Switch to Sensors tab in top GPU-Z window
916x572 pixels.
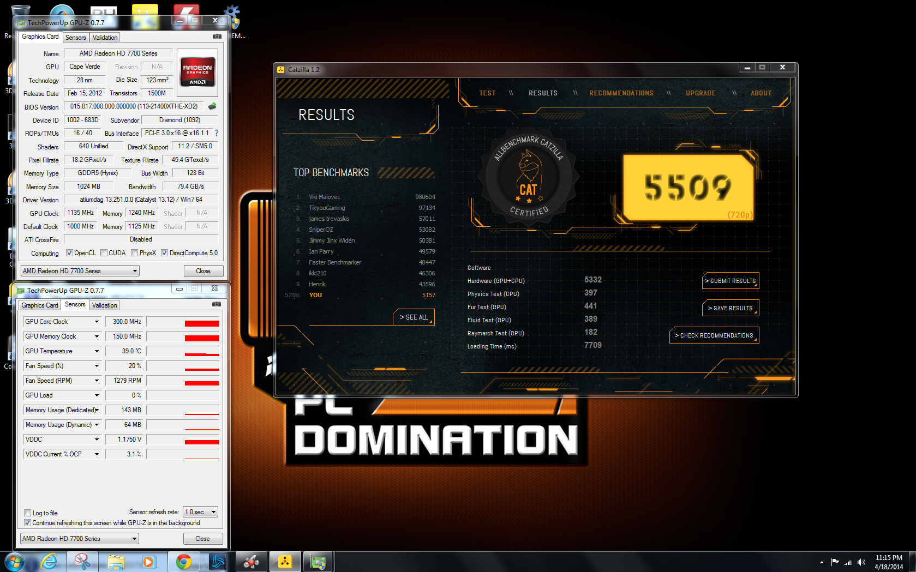(76, 38)
